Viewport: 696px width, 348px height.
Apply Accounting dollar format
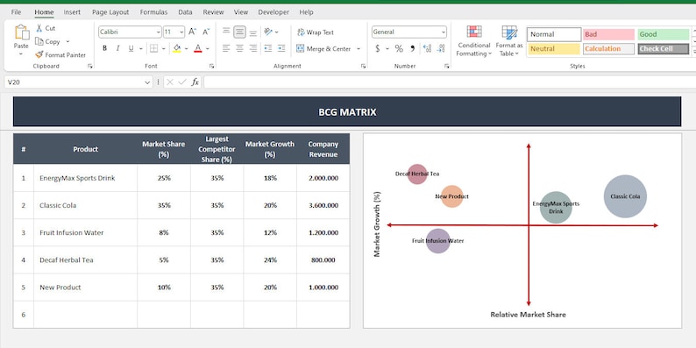(377, 48)
